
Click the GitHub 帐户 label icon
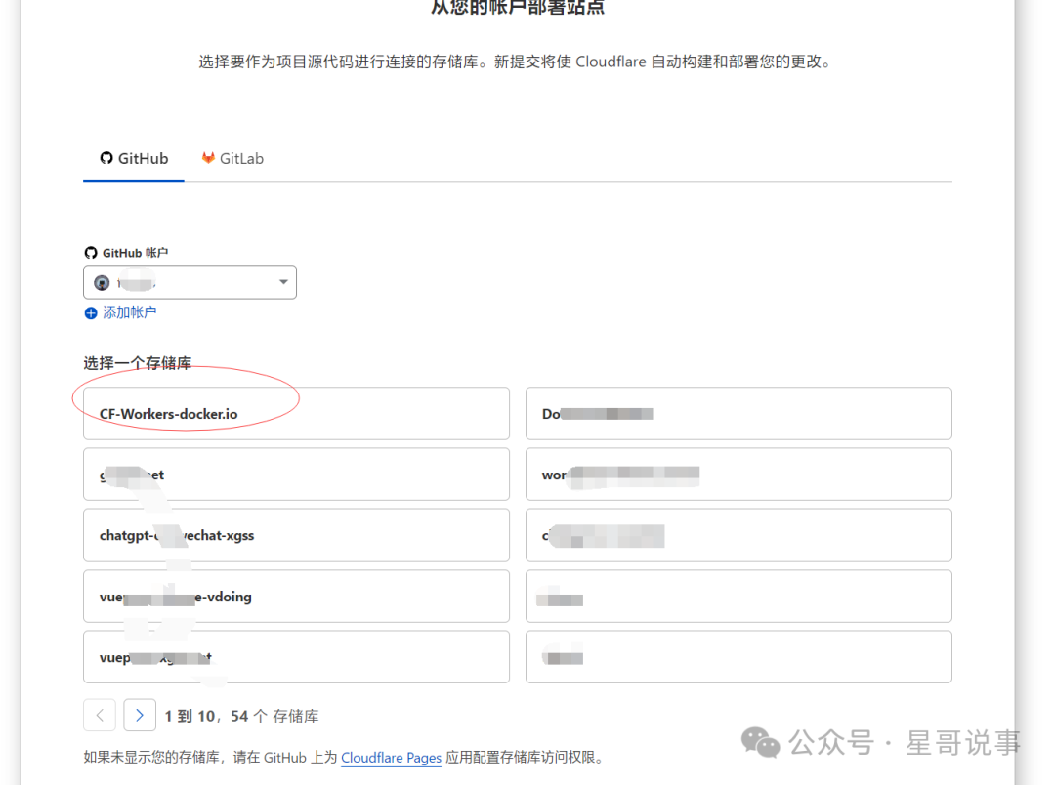(x=91, y=253)
